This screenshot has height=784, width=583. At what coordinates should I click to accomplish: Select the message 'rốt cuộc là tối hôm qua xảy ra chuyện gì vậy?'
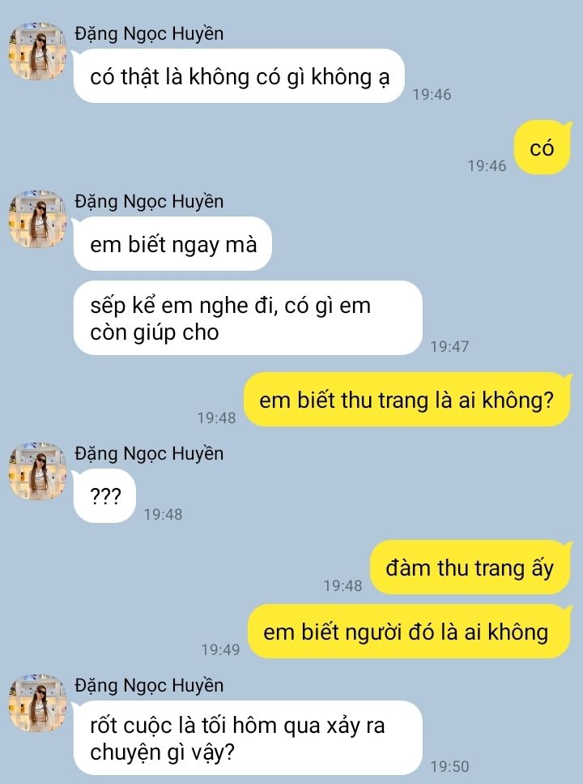pos(248,738)
